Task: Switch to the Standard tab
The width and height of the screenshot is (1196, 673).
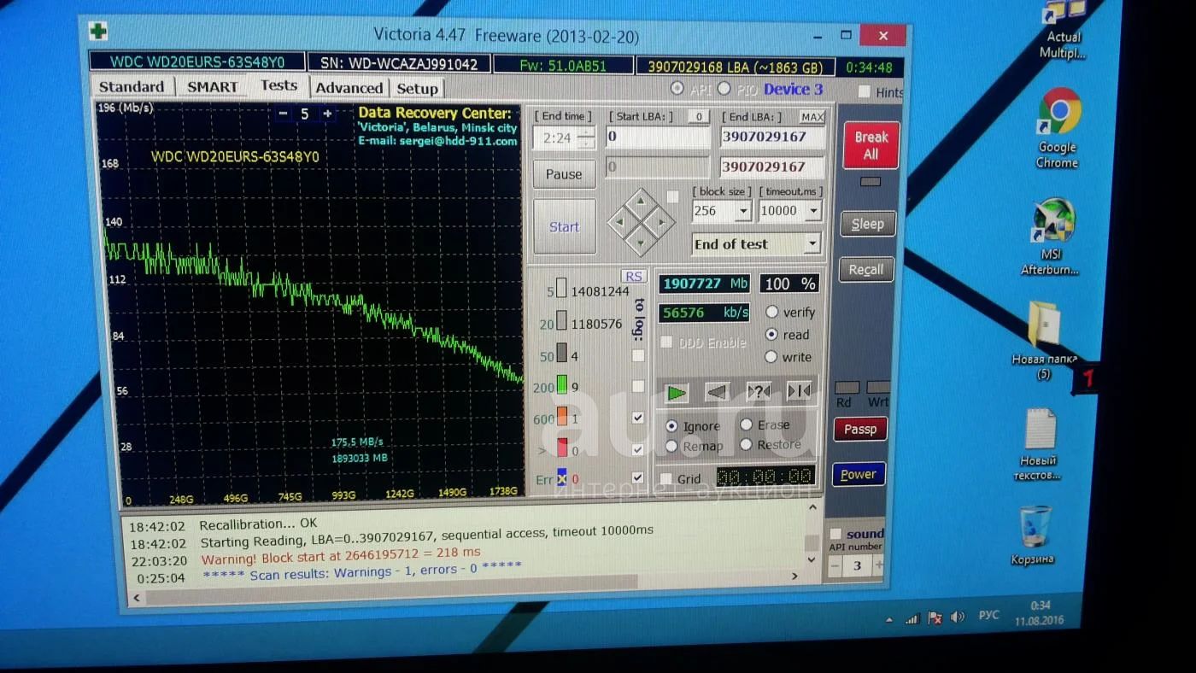Action: (131, 86)
